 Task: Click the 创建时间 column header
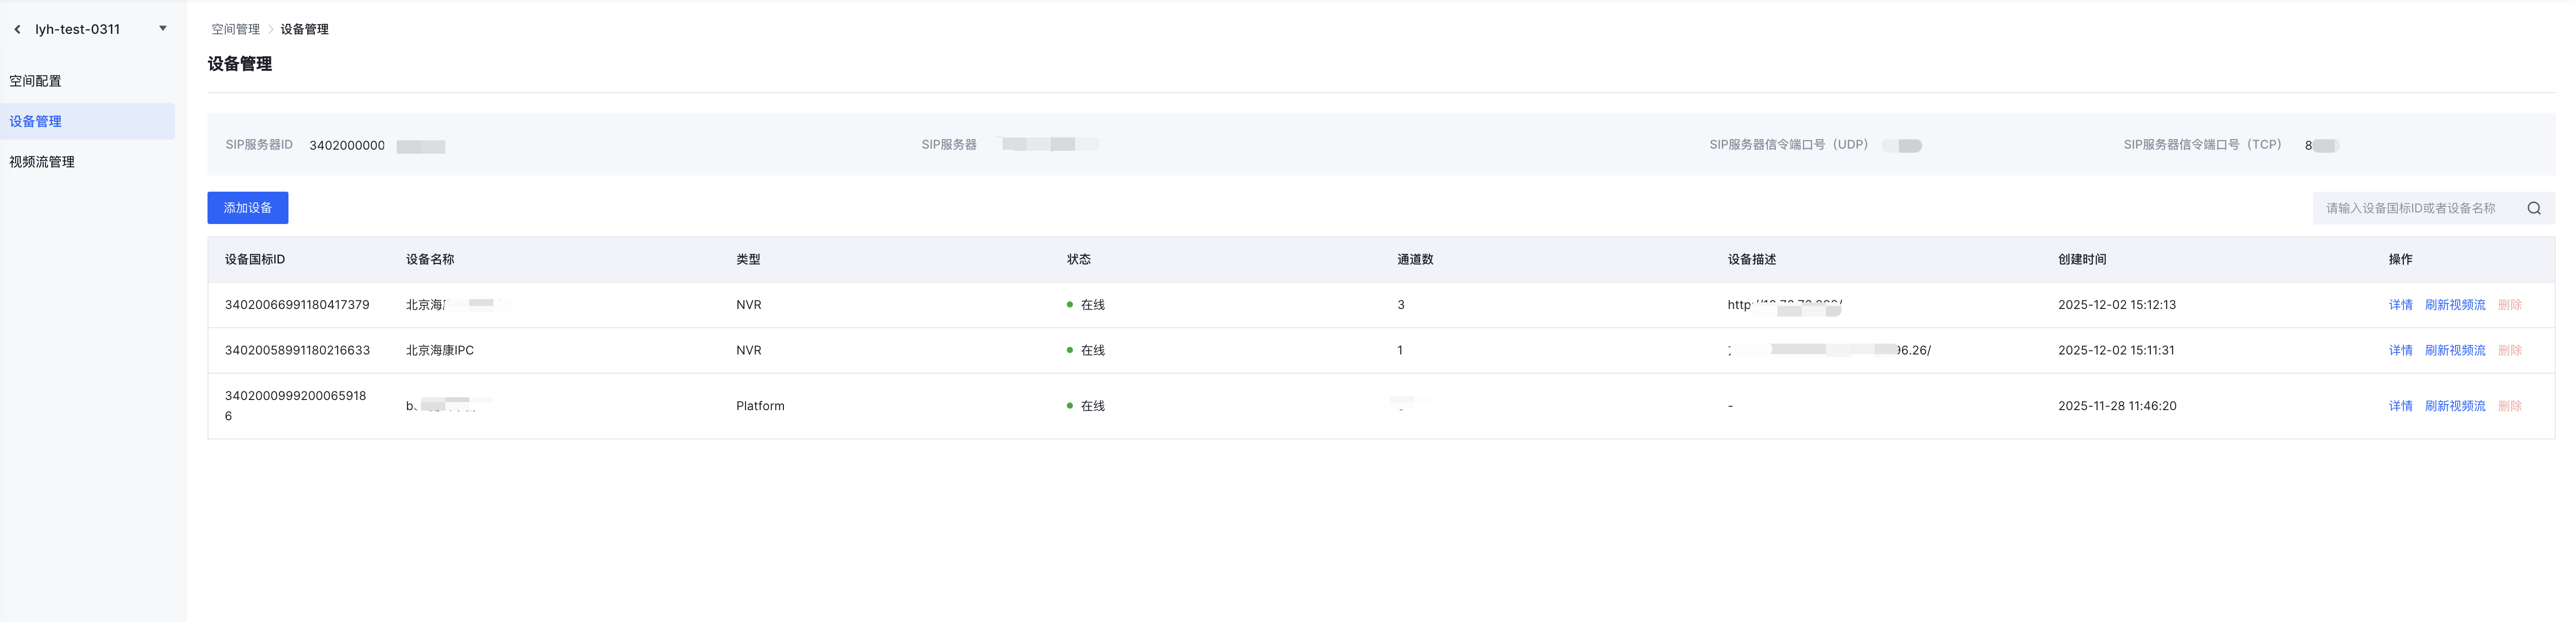(x=2082, y=260)
